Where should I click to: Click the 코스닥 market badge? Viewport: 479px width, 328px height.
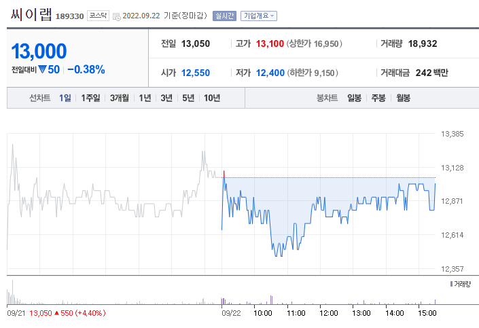click(x=98, y=16)
